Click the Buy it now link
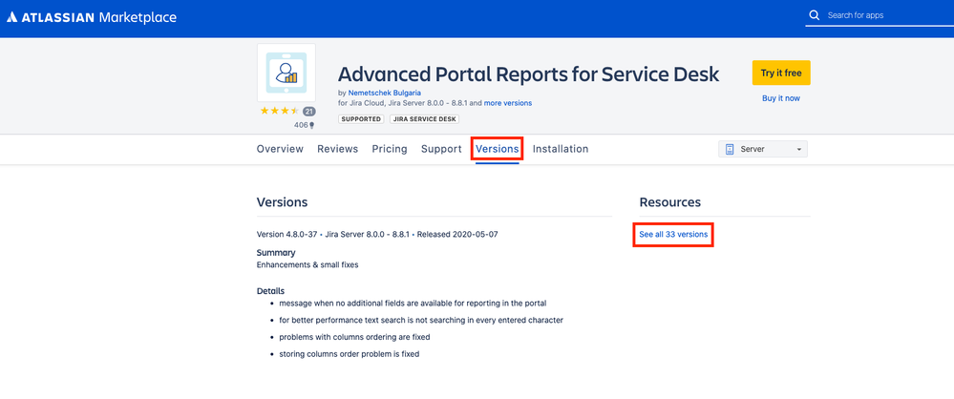The image size is (954, 399). (x=781, y=98)
